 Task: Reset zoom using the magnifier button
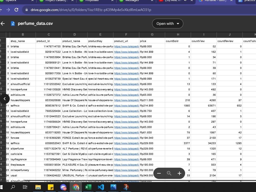click(169, 173)
